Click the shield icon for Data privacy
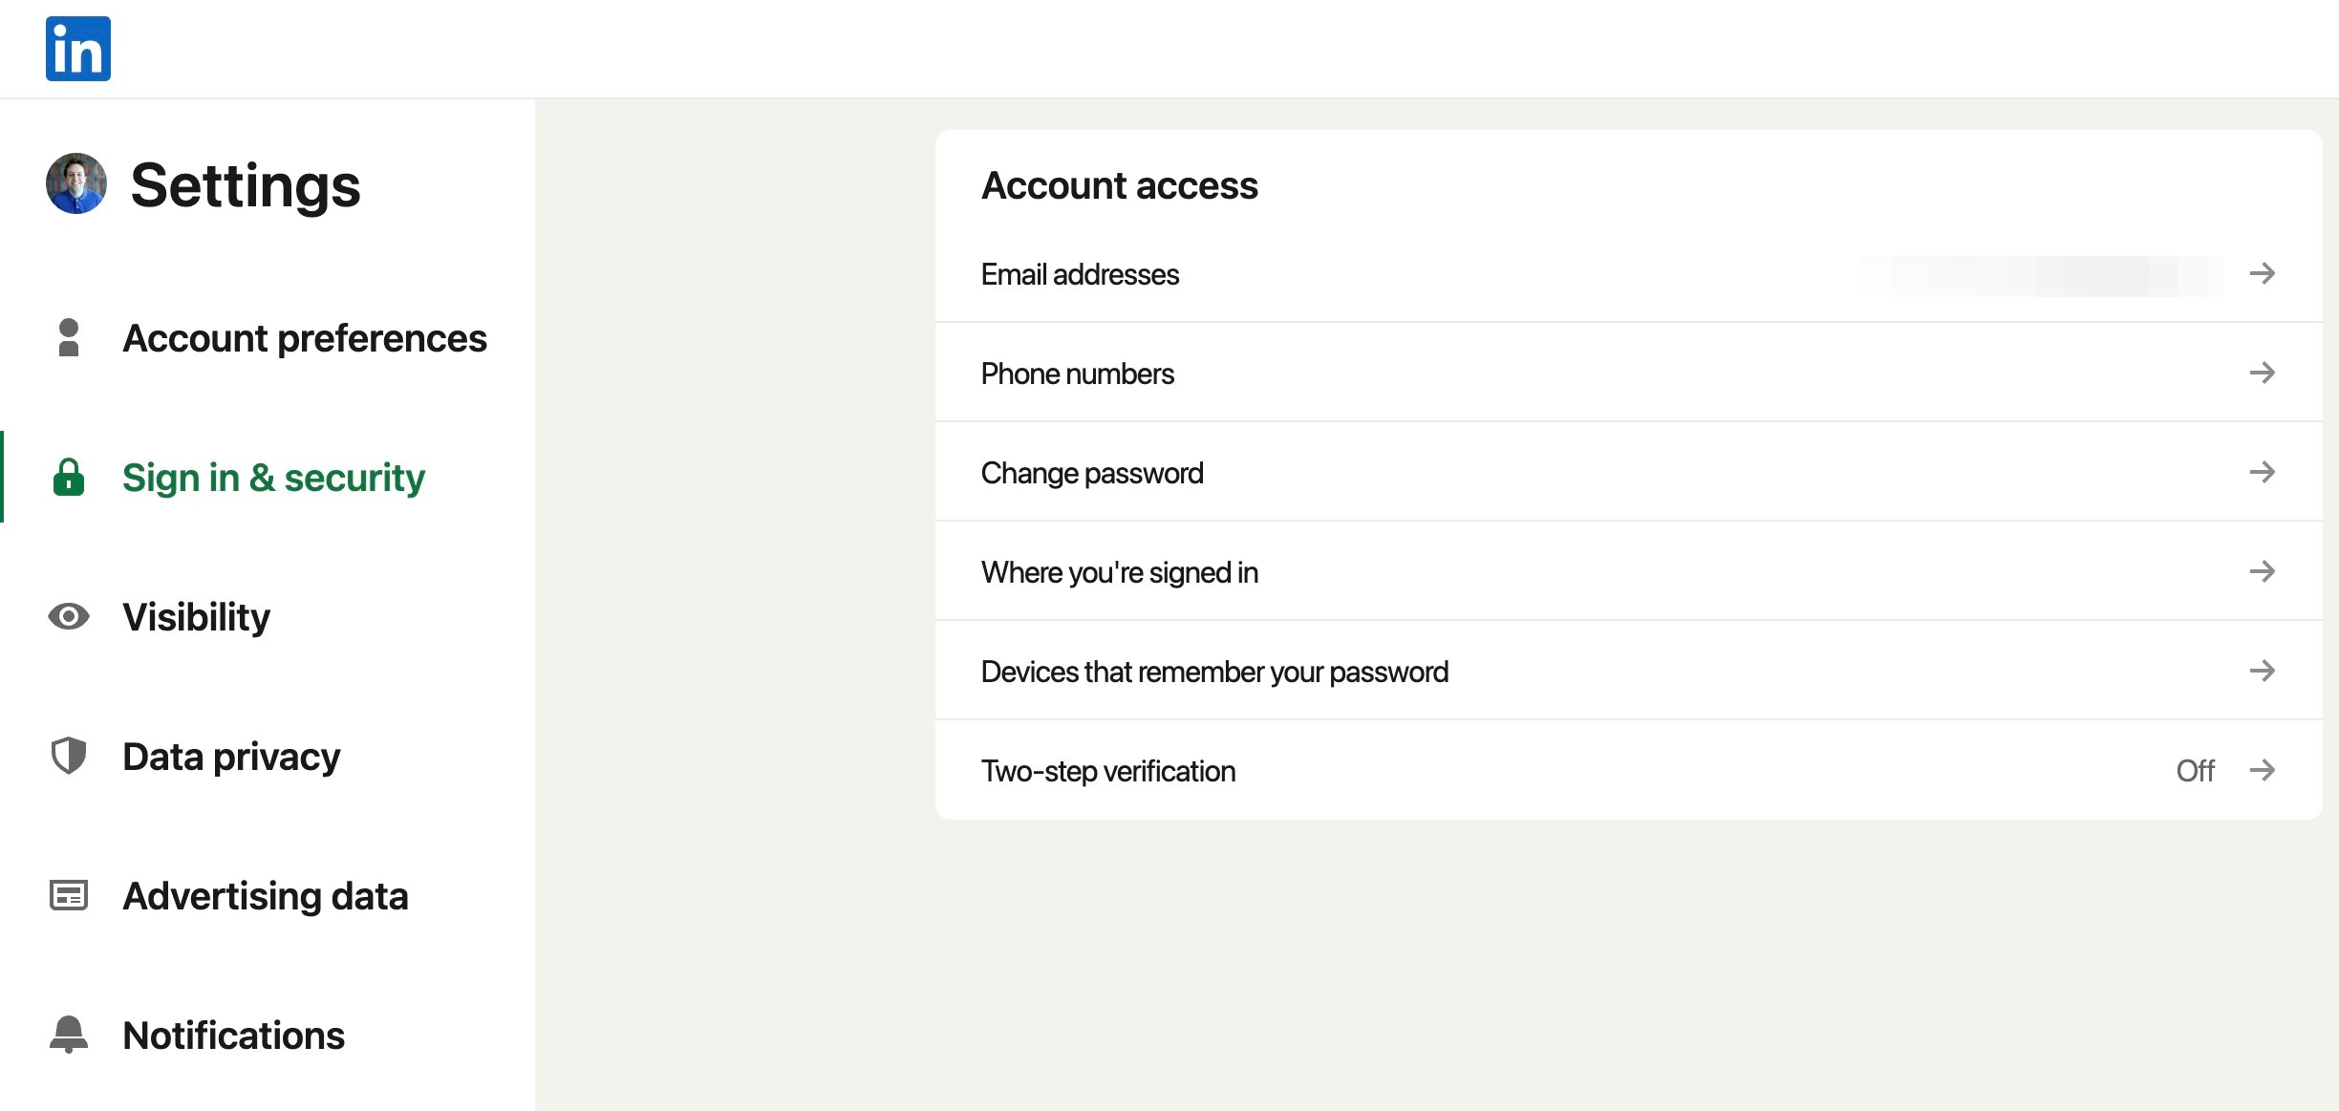 69,757
